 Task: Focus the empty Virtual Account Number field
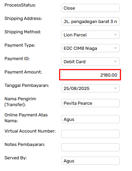90,134
